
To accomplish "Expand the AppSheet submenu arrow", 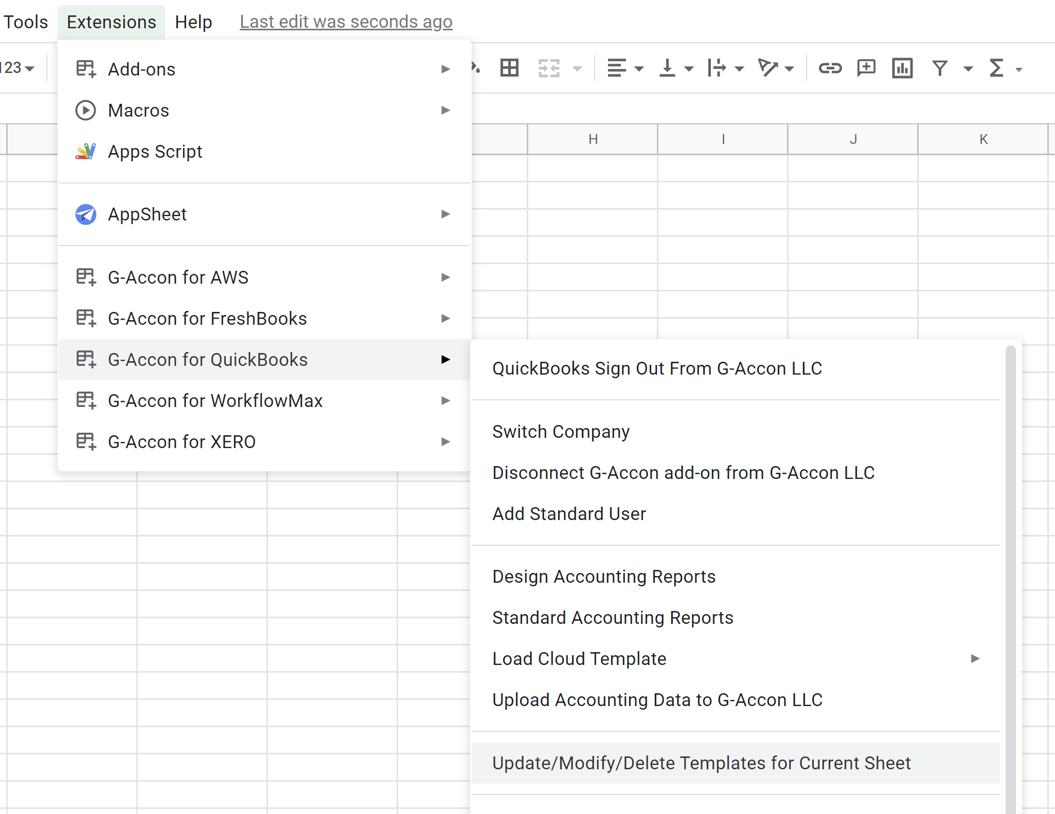I will coord(445,214).
